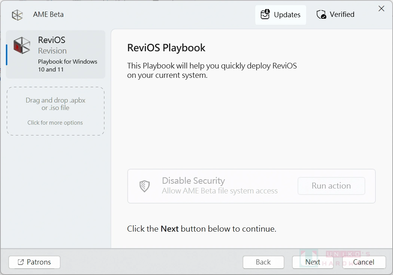
Task: Click the Updates download-clock icon
Action: coord(265,14)
